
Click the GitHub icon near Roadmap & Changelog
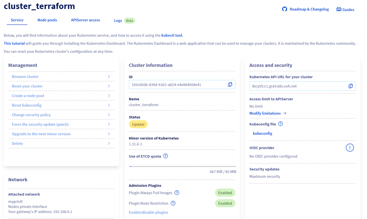pos(285,9)
